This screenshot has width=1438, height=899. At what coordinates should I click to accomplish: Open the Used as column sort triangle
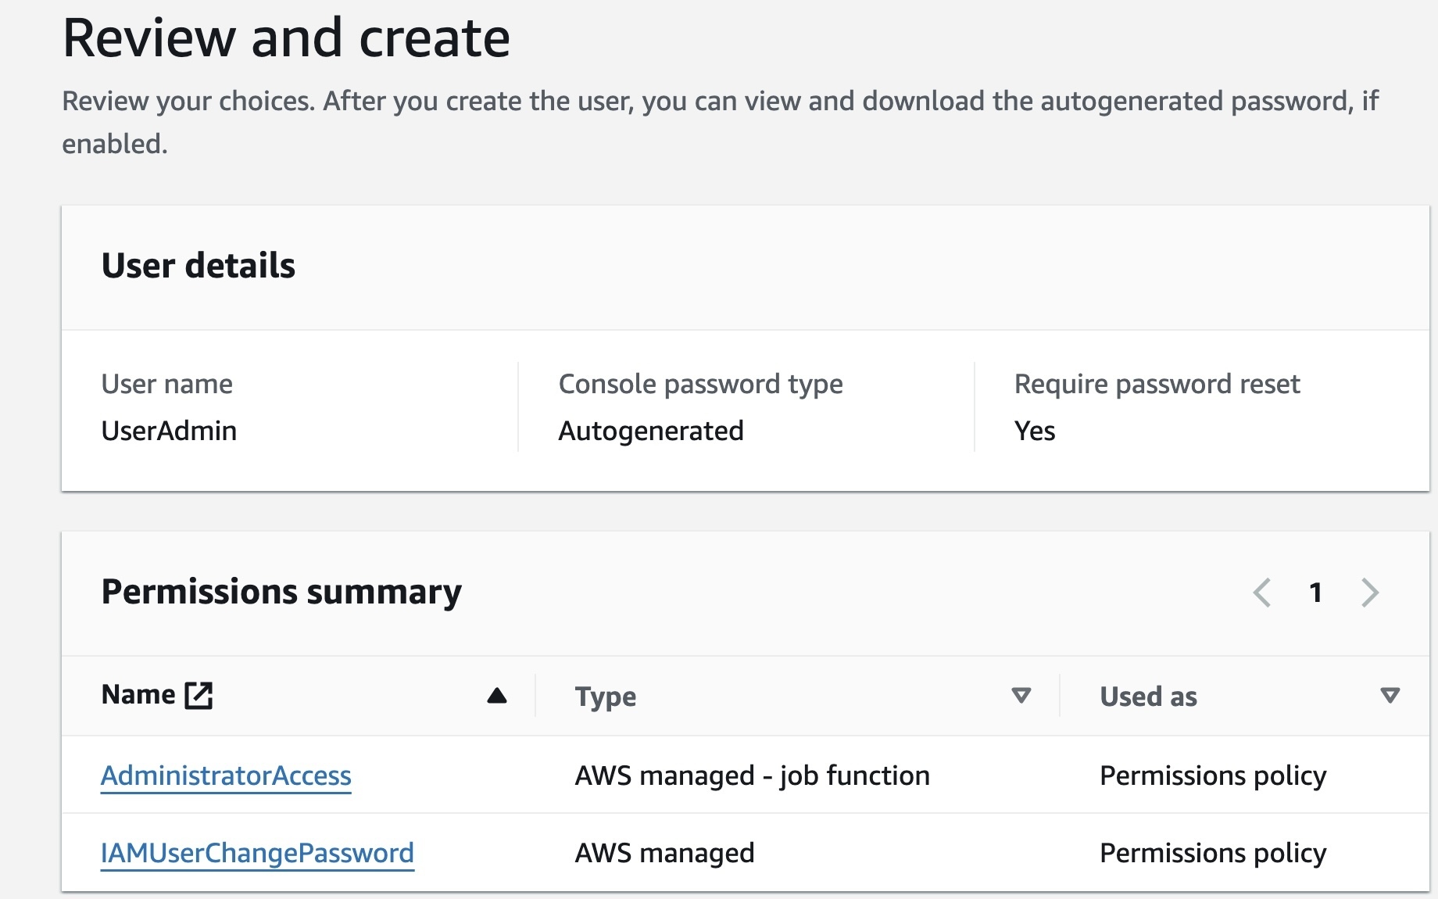1390,696
